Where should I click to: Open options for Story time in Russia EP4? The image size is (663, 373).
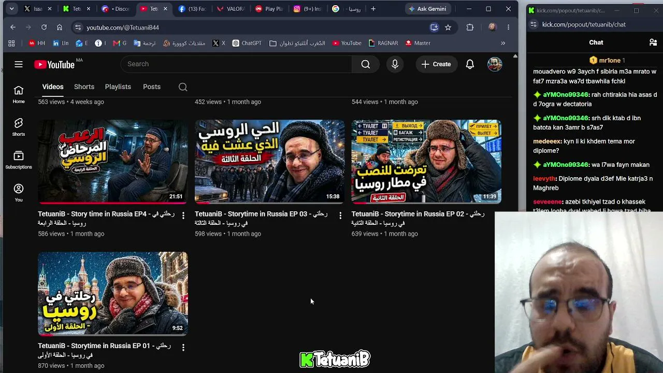[183, 215]
